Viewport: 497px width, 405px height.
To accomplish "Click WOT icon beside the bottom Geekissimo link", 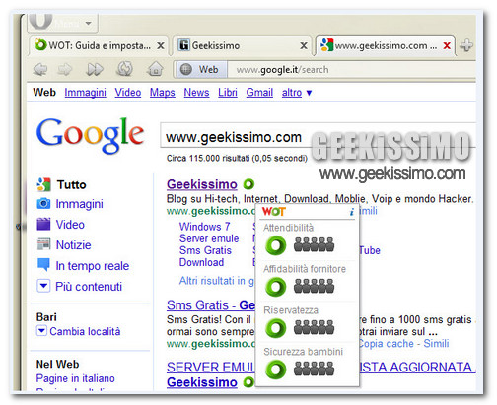I will point(248,382).
